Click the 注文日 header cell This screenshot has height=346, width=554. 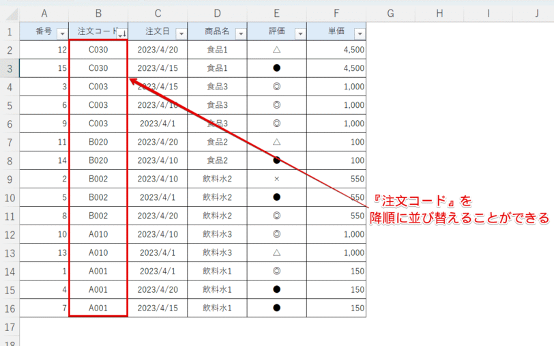point(158,31)
